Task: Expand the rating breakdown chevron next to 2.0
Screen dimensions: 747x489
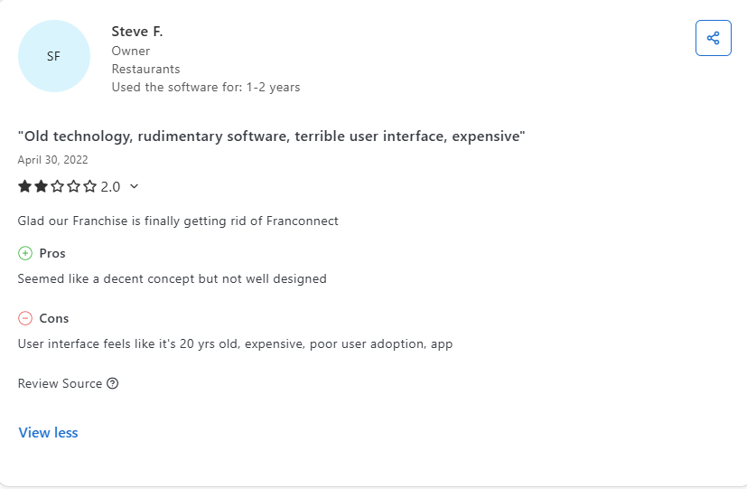Action: 134,186
